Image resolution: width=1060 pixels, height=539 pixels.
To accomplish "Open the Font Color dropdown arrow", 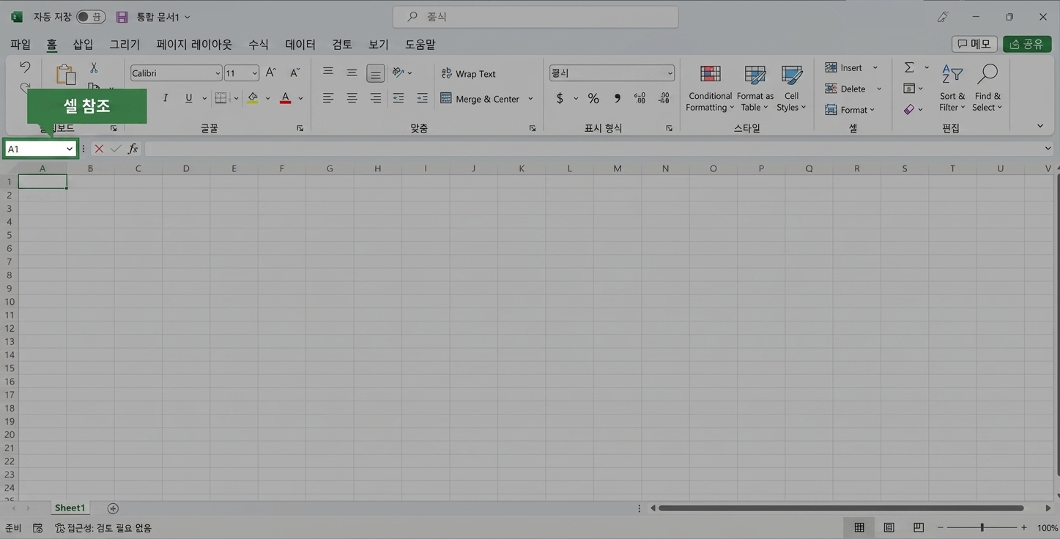I will click(x=300, y=98).
